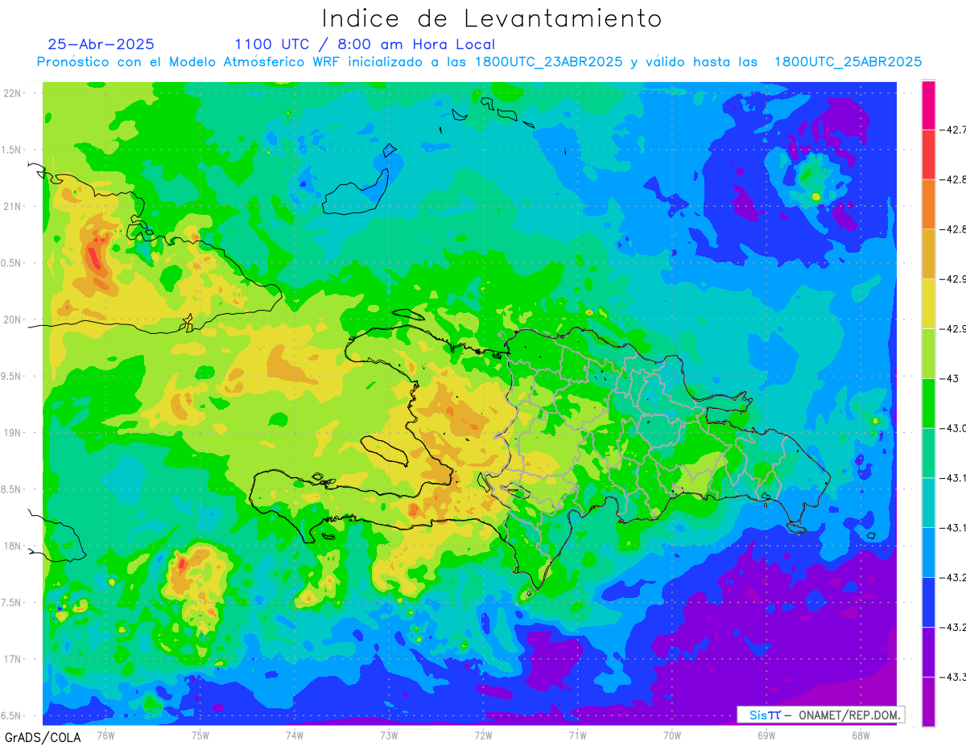Select the yellow-green legend color band
The image size is (966, 746).
pos(928,352)
